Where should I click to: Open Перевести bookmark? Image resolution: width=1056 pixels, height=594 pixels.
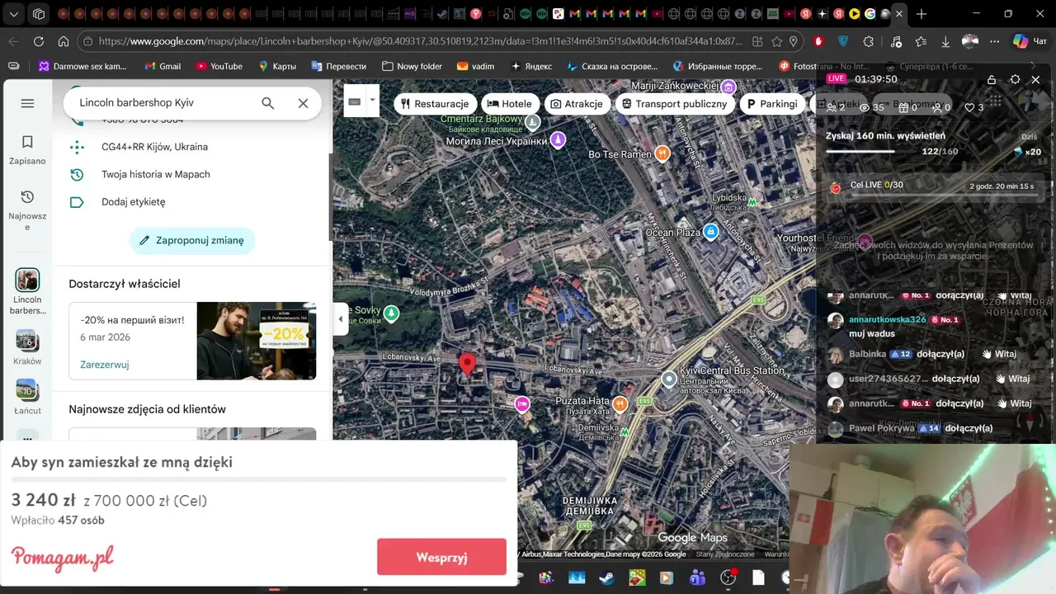pos(339,66)
